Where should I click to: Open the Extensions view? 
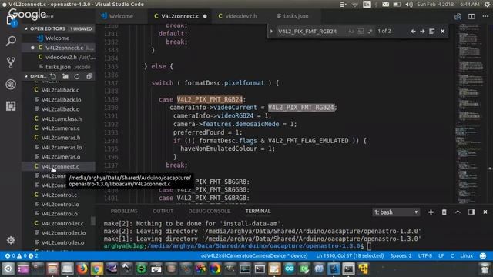[x=11, y=106]
